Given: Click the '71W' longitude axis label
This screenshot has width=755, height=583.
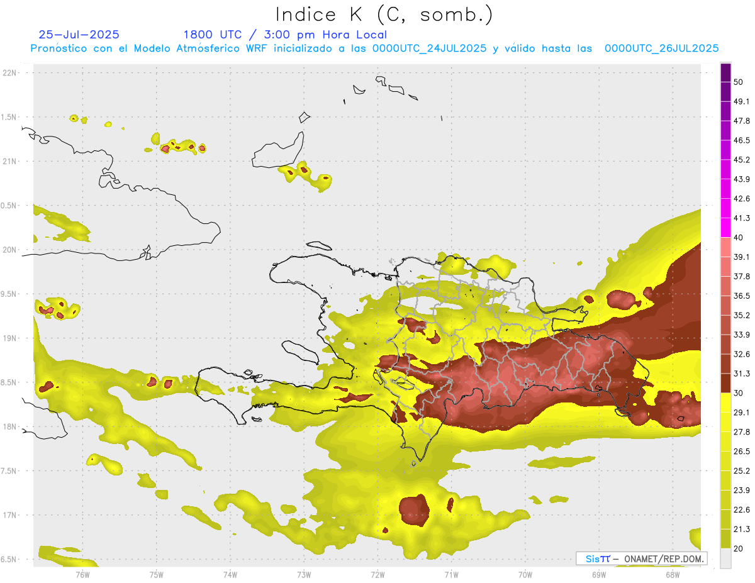Looking at the screenshot, I should point(451,575).
